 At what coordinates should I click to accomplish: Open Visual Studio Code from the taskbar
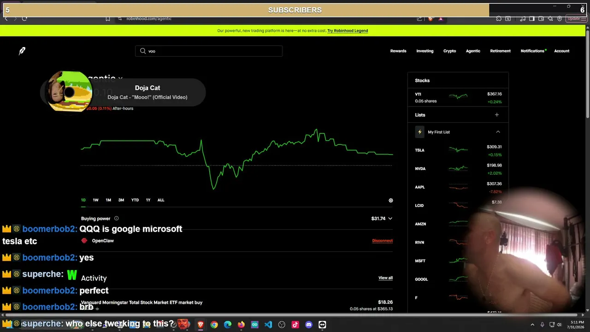pyautogui.click(x=268, y=325)
